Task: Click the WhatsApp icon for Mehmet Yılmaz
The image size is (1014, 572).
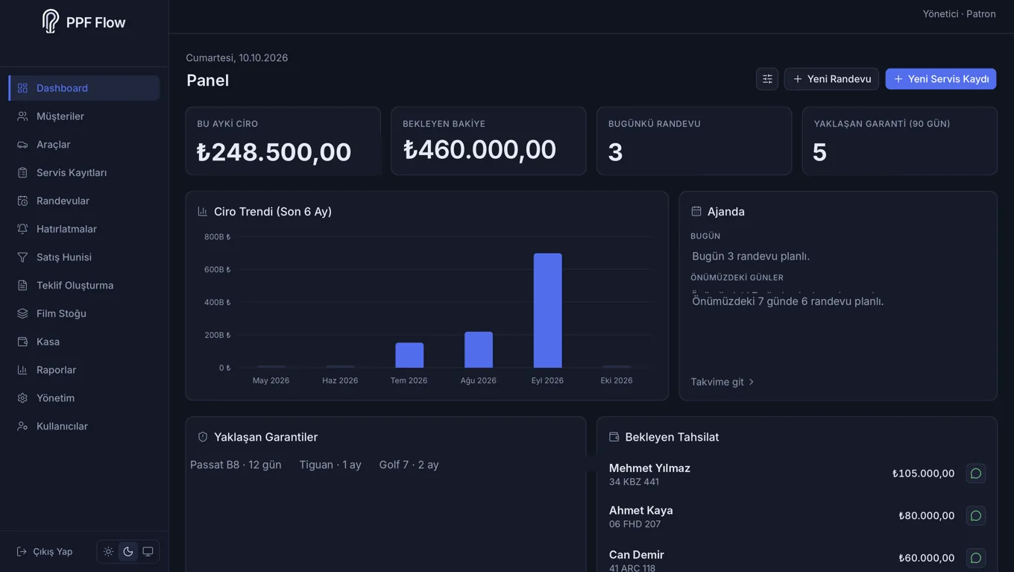Action: 975,474
